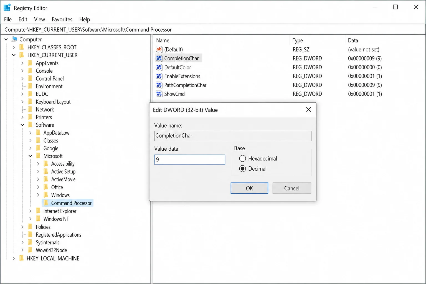Click the Console folder icon
Screen dimensions: 426x284
tap(30, 71)
